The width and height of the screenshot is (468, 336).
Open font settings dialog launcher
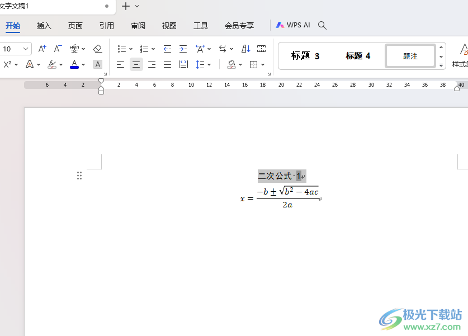coord(105,74)
